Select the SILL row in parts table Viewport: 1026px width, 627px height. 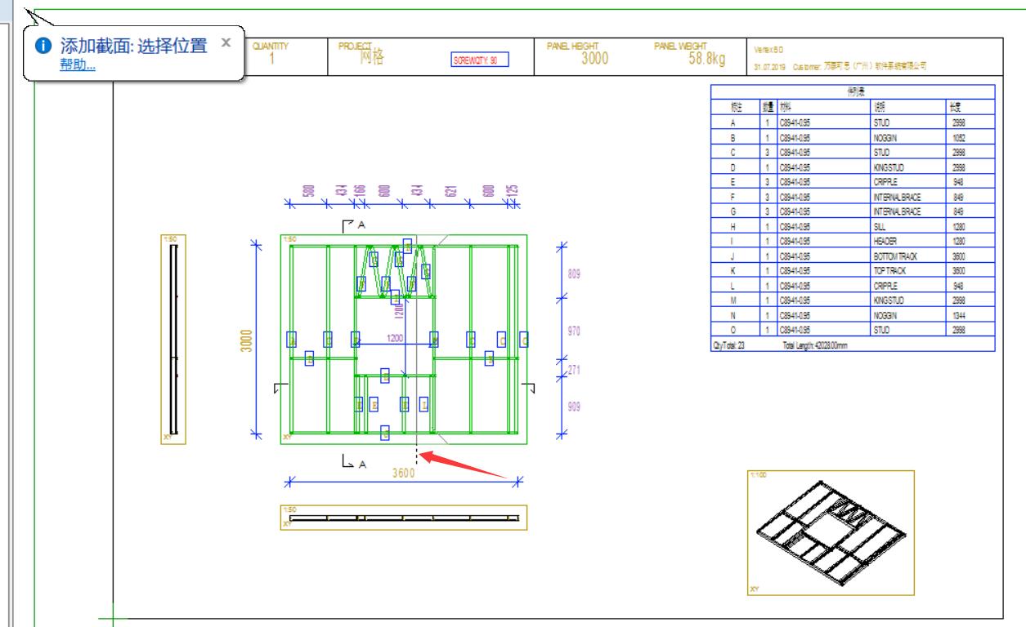point(853,227)
